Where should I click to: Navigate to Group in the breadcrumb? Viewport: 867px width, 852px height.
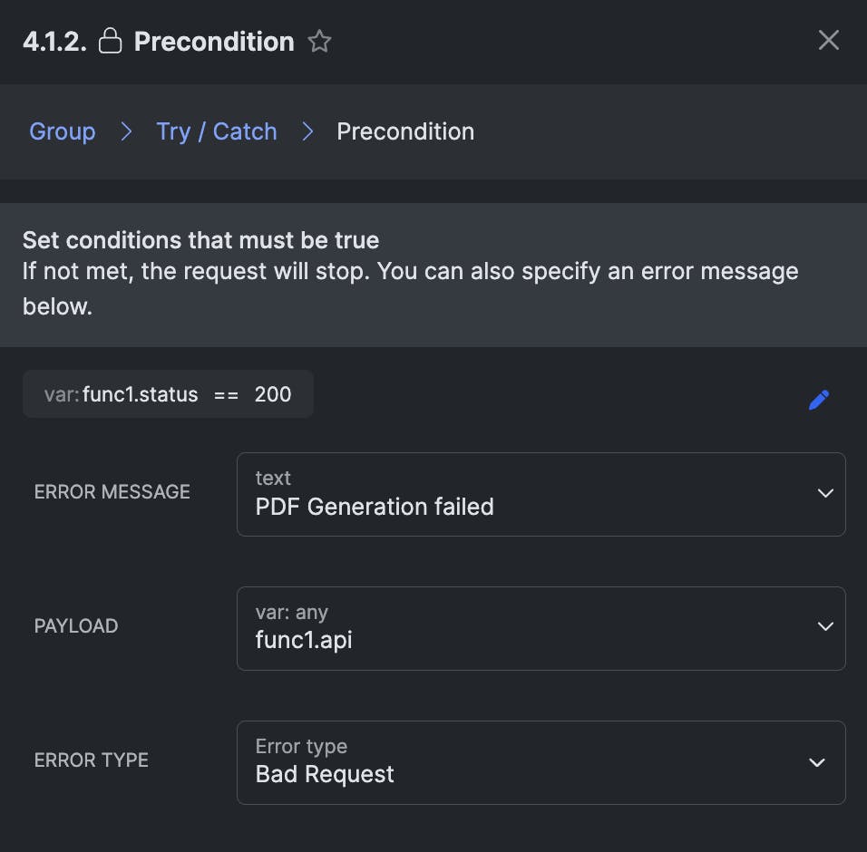62,131
